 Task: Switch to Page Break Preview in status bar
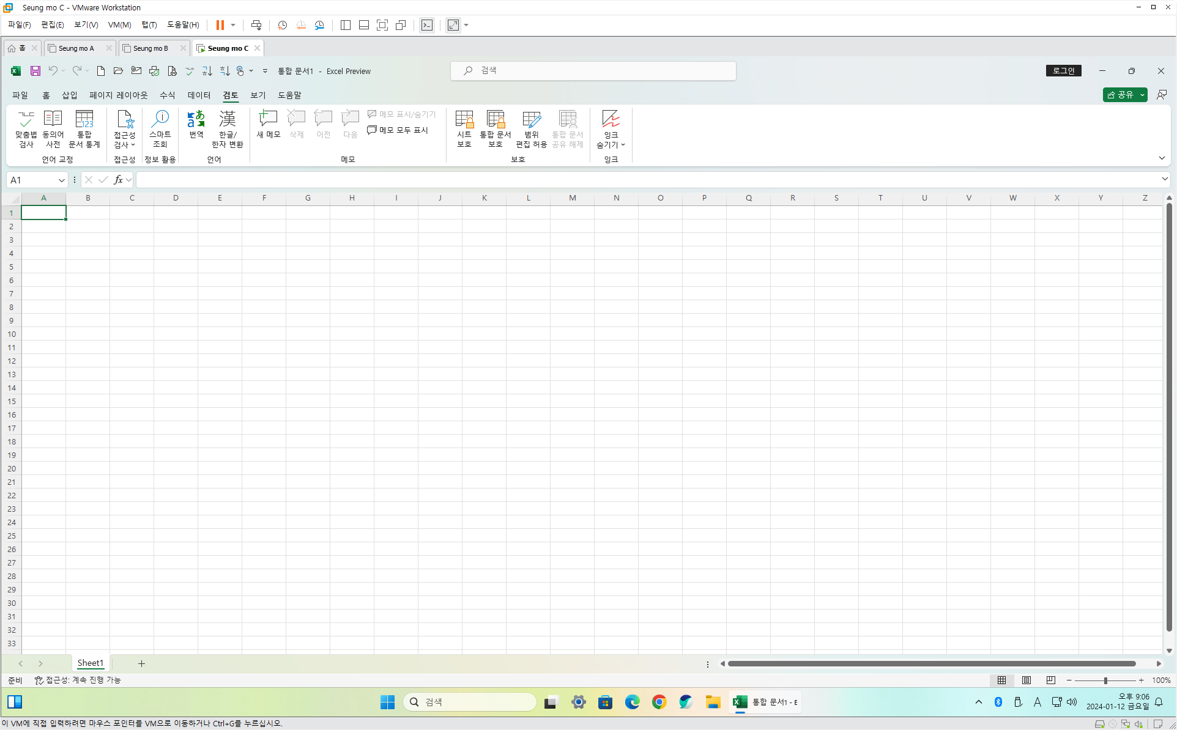coord(1051,680)
